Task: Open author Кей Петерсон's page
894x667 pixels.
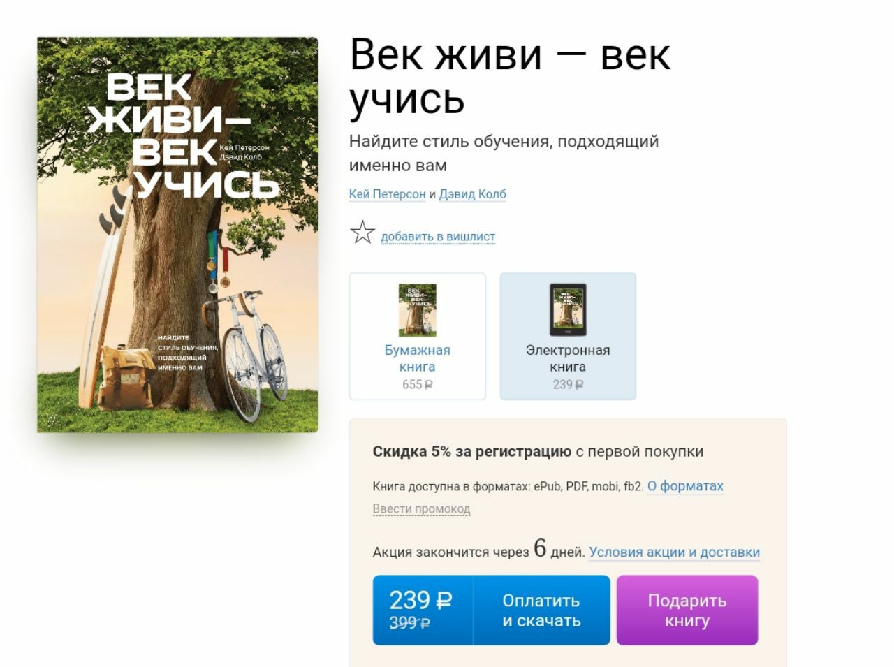Action: [387, 194]
